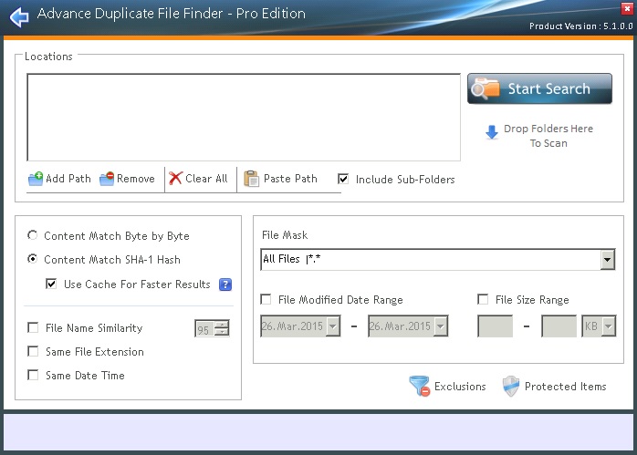Click the blue back arrow icon

(19, 16)
